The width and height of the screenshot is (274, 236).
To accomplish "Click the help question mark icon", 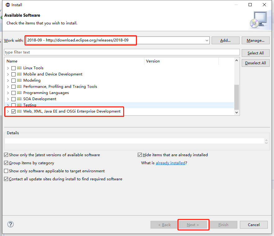I will coord(11,224).
